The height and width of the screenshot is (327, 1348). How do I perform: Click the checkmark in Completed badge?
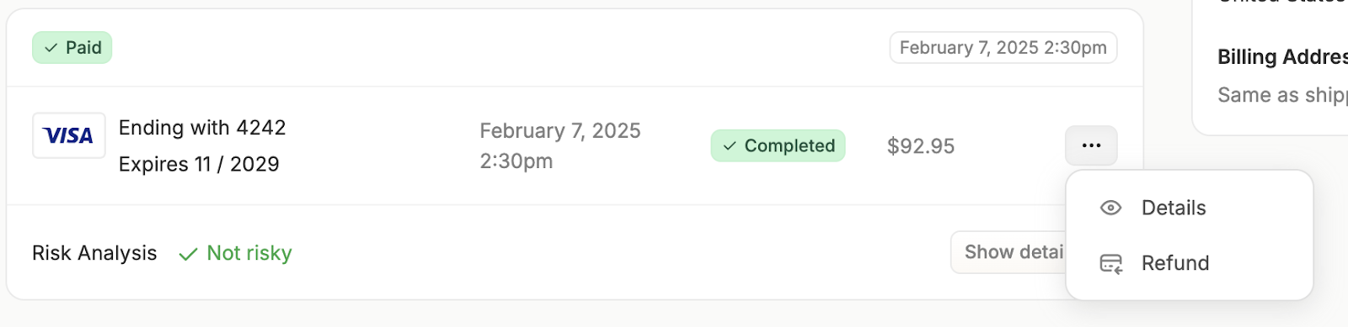(x=730, y=146)
